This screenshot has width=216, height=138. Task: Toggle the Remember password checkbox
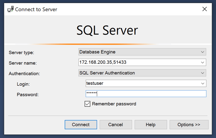[88, 104]
